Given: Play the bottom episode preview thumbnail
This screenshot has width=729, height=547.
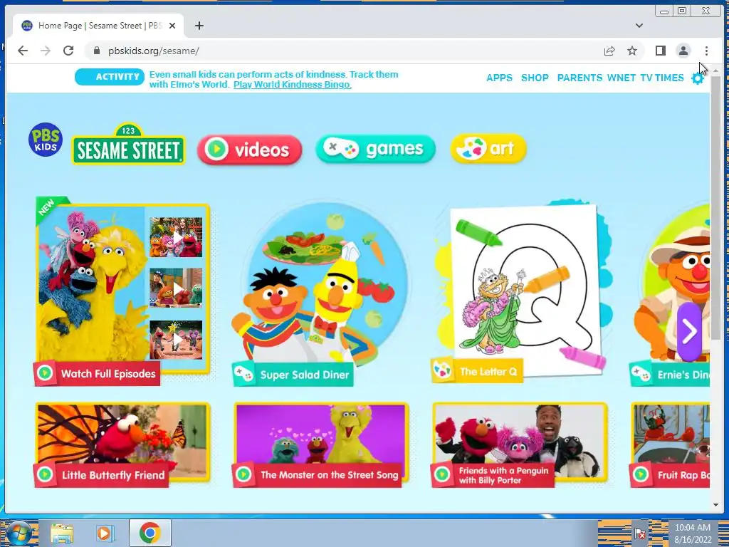Looking at the screenshot, I should tap(176, 340).
